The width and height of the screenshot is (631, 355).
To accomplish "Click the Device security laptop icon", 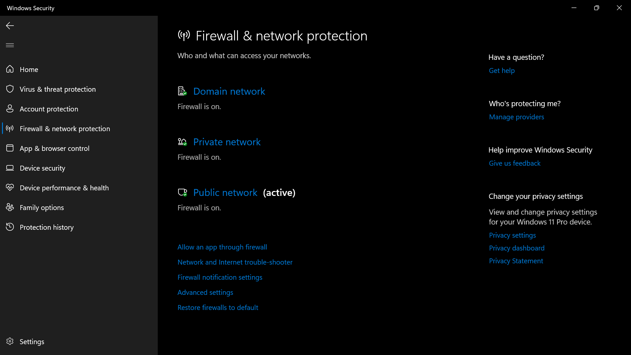I will [10, 168].
